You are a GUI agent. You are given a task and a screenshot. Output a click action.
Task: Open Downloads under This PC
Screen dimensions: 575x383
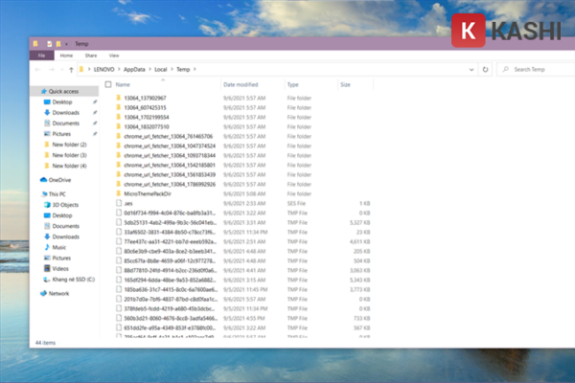65,237
